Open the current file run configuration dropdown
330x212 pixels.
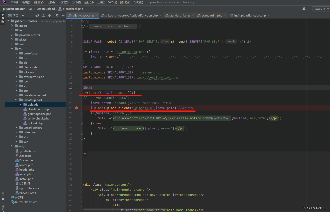click(x=321, y=9)
